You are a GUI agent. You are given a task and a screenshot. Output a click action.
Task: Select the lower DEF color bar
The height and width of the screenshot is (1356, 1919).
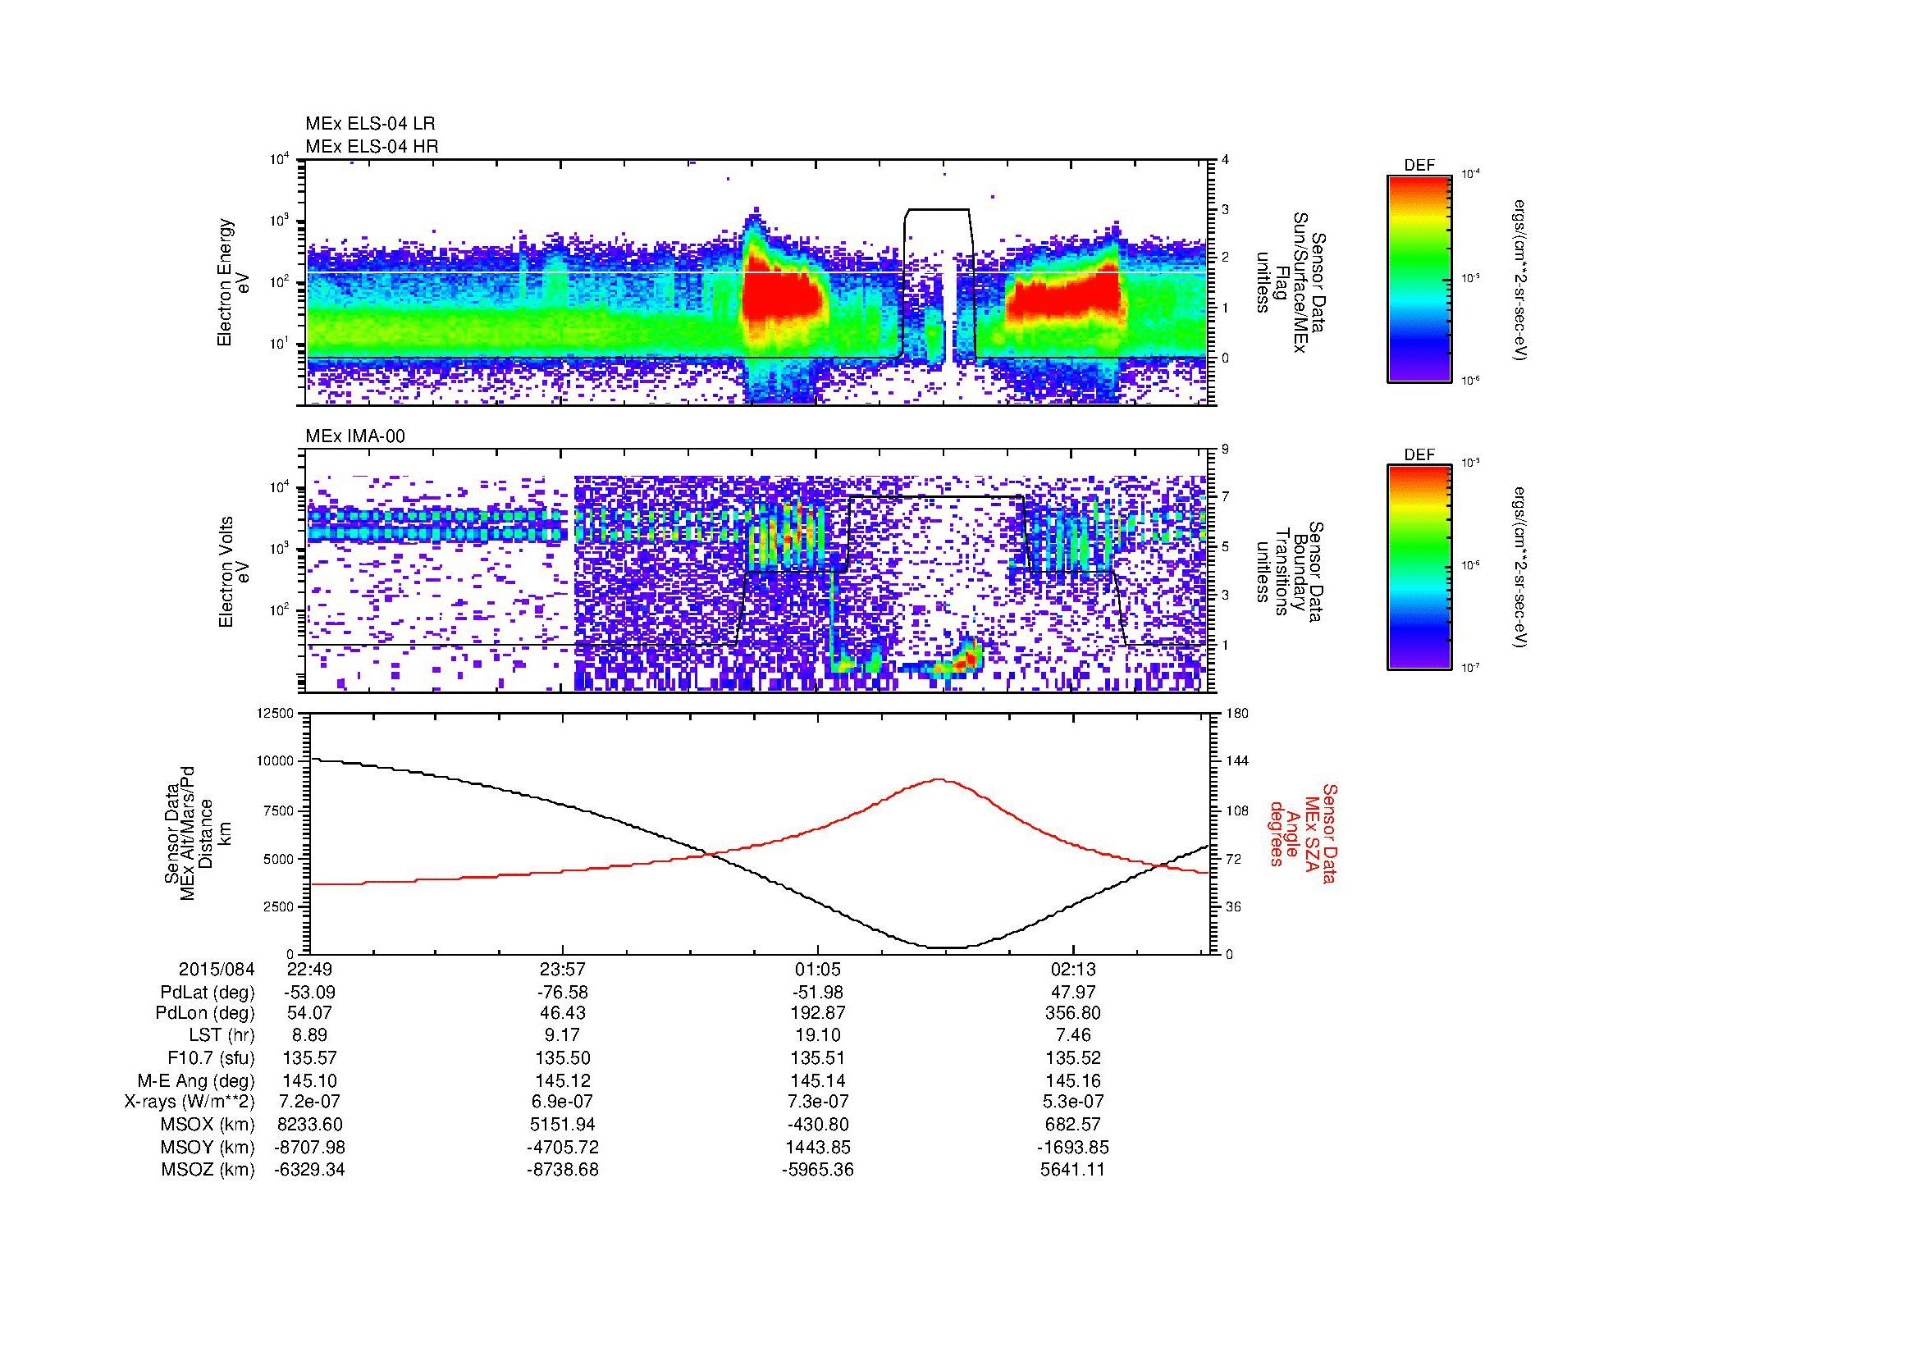(x=1419, y=568)
